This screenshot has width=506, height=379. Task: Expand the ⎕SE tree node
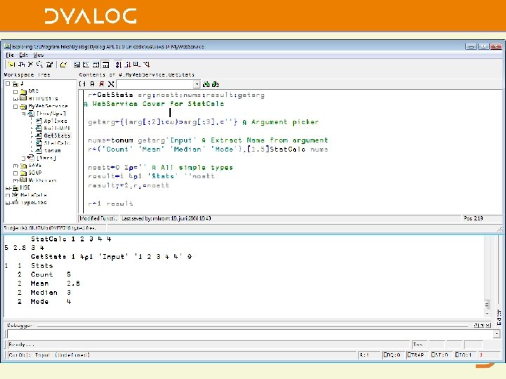click(x=8, y=188)
